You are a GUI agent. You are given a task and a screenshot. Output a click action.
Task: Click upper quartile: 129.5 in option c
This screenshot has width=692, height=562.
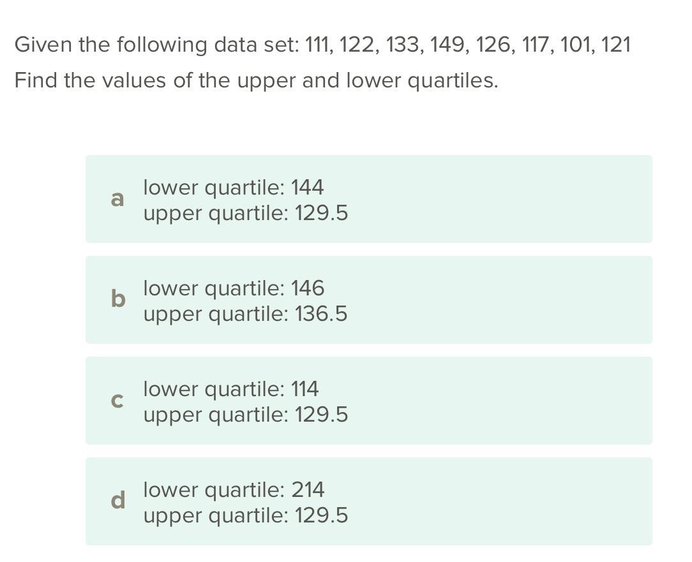tap(246, 415)
